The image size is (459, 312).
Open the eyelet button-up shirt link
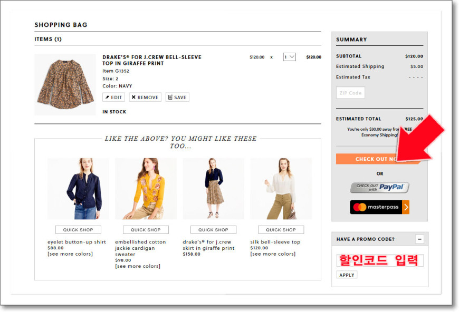coord(77,242)
